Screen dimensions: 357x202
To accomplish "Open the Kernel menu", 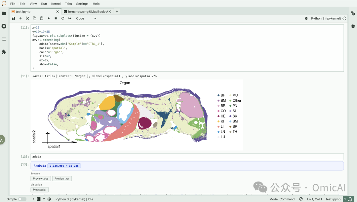I will click(56, 4).
